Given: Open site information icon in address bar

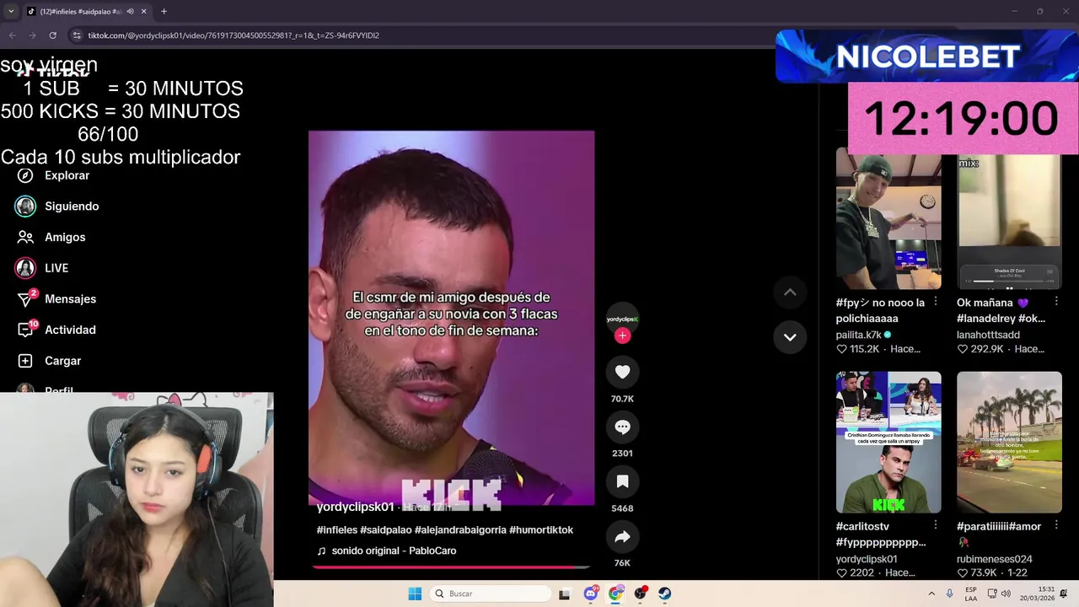Looking at the screenshot, I should pyautogui.click(x=77, y=35).
